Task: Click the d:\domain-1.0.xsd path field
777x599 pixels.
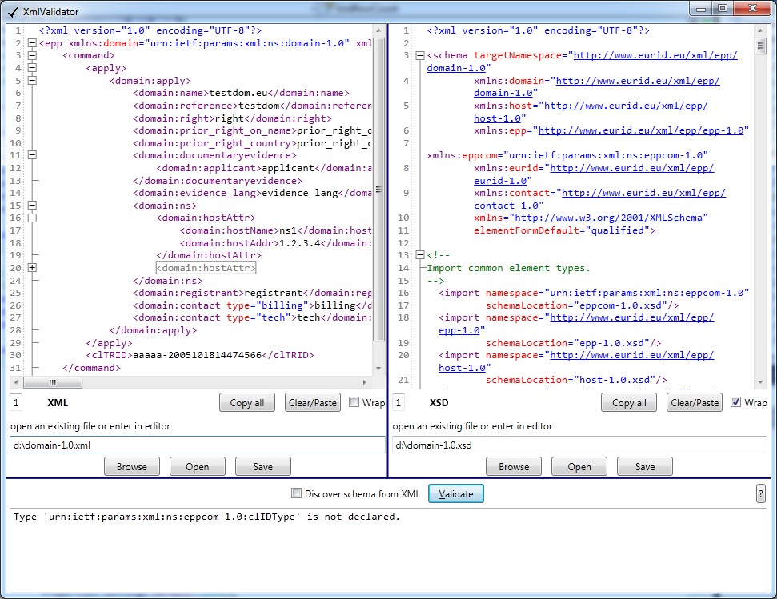Action: tap(579, 445)
